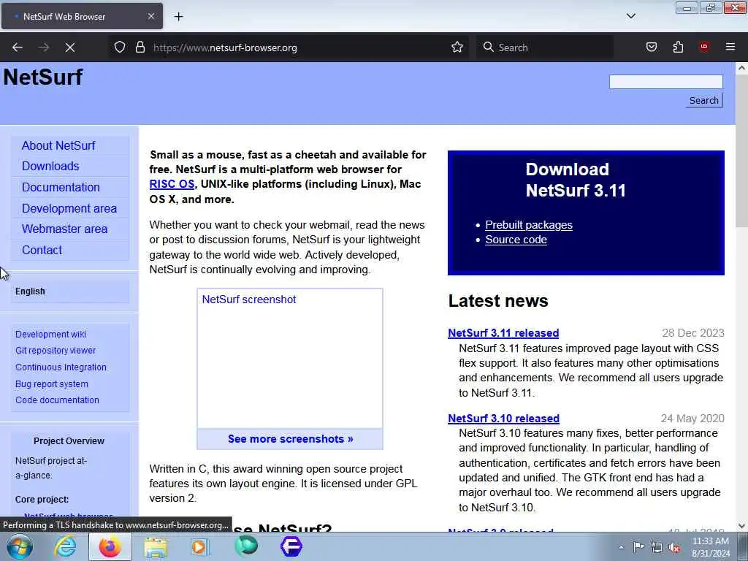Open the uBlock Origin extension icon
748x561 pixels.
[x=704, y=47]
